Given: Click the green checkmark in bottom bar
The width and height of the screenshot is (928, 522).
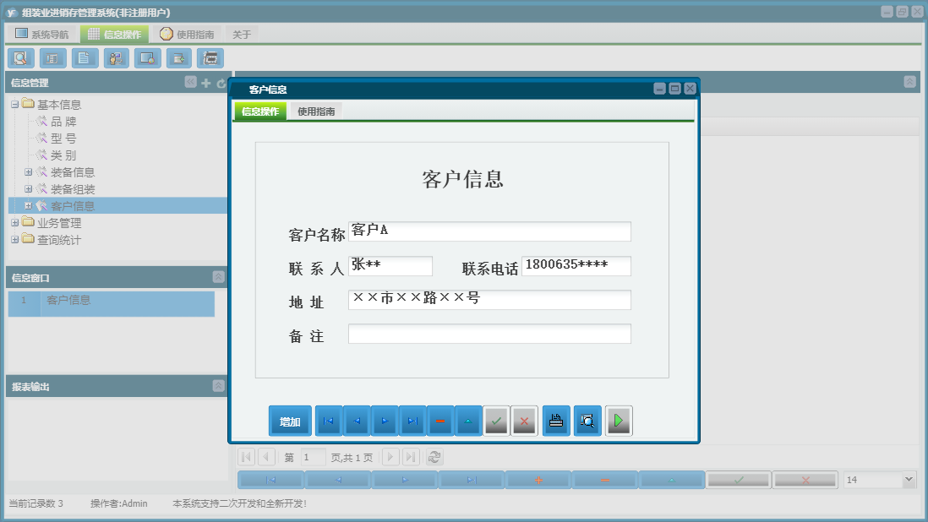Looking at the screenshot, I should click(739, 480).
